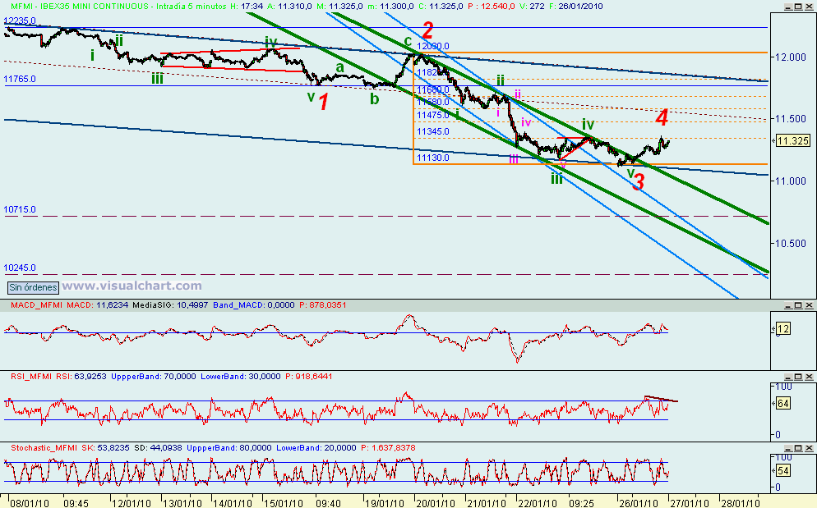Click the 09:25 time label on axis

(x=581, y=503)
